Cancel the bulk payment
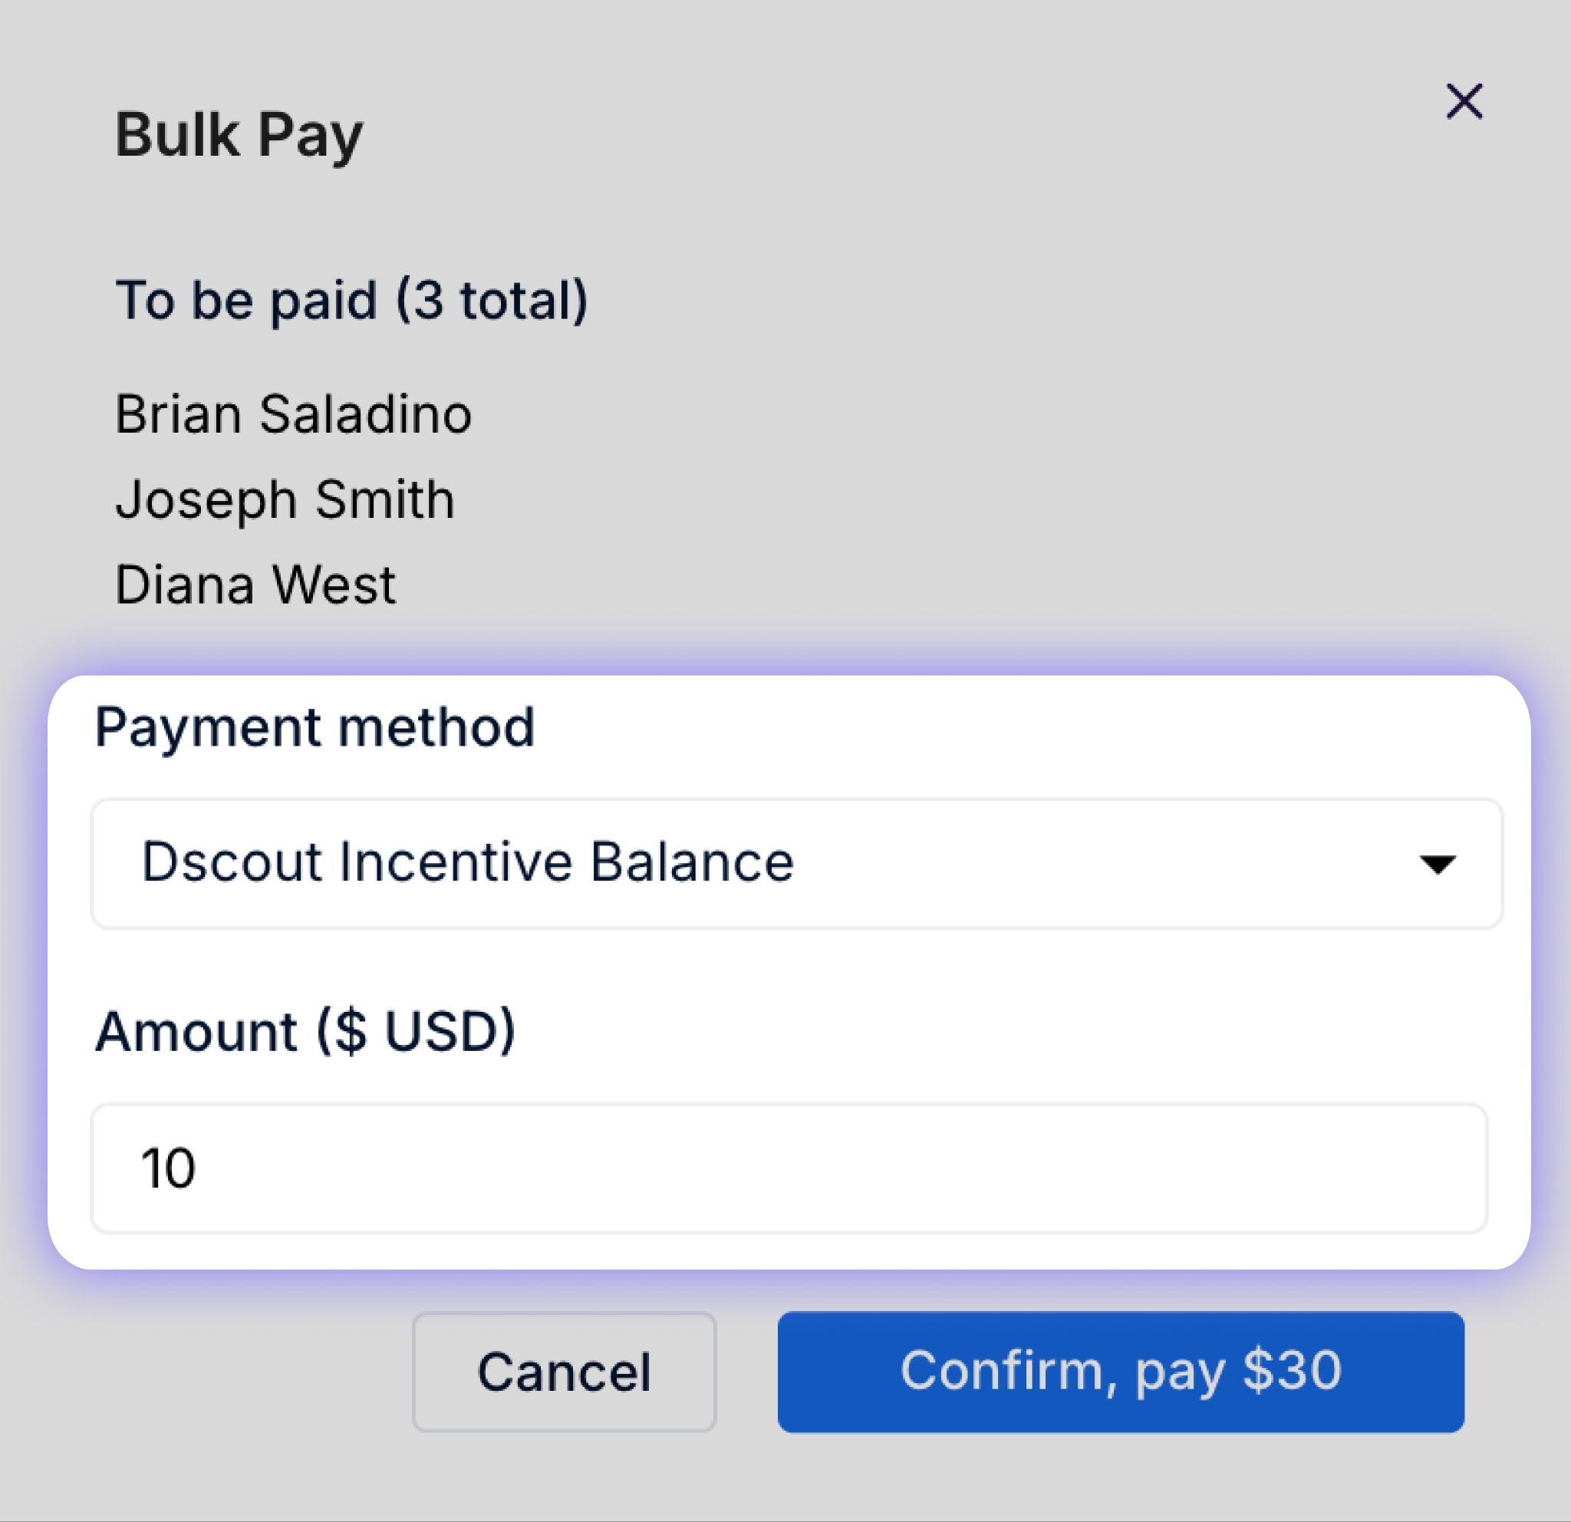Image resolution: width=1571 pixels, height=1522 pixels. click(x=564, y=1372)
